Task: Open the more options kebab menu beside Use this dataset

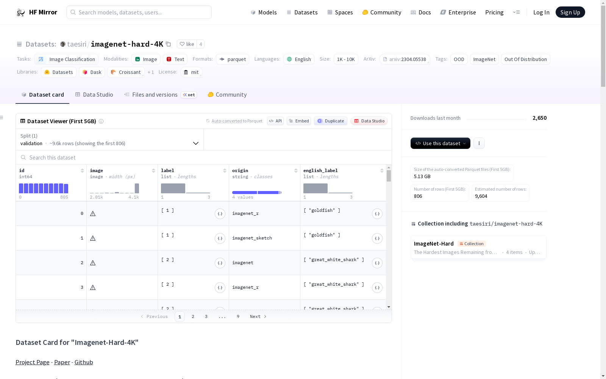Action: [479, 143]
